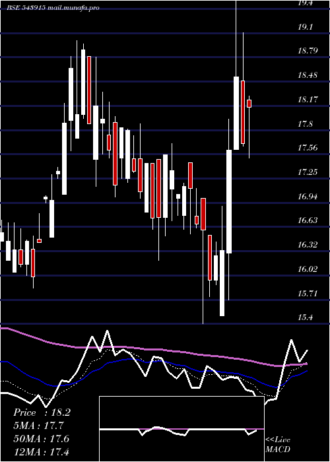The width and height of the screenshot is (330, 462).
Task: Click the 15.4 price axis label
Action: coord(306,317)
